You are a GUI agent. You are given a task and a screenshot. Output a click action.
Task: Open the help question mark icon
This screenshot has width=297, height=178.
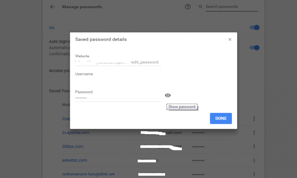tap(187, 7)
